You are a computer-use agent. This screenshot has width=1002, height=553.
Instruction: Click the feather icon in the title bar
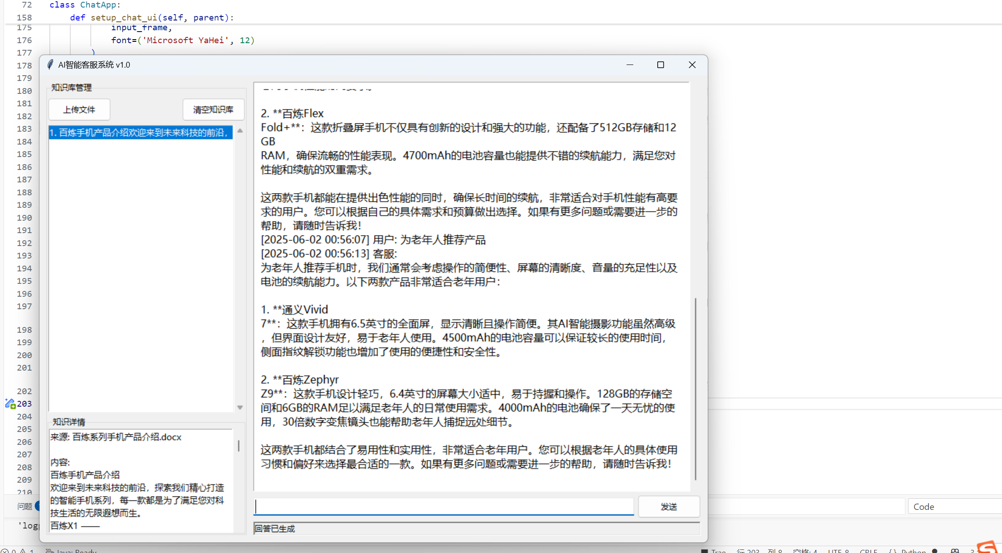pyautogui.click(x=50, y=65)
